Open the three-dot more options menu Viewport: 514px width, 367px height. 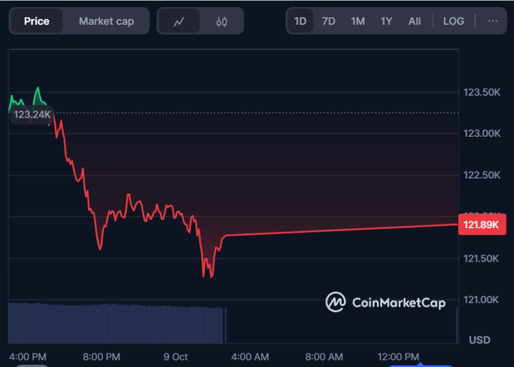(x=493, y=21)
